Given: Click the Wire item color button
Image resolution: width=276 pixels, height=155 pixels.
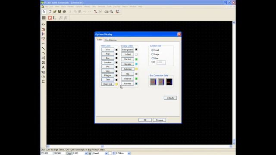Looking at the screenshot, I should (107, 50).
